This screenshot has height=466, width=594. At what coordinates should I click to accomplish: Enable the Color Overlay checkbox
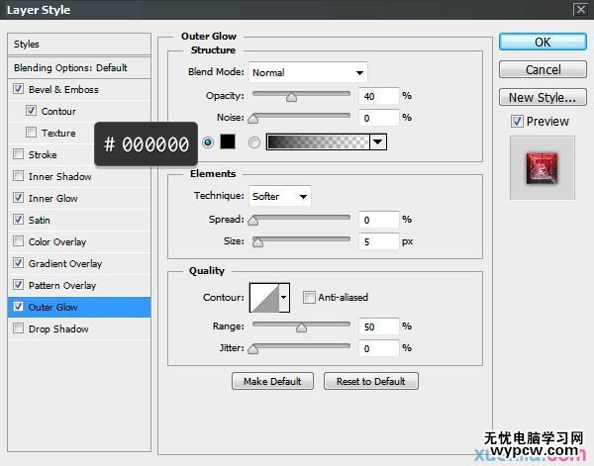click(x=18, y=241)
